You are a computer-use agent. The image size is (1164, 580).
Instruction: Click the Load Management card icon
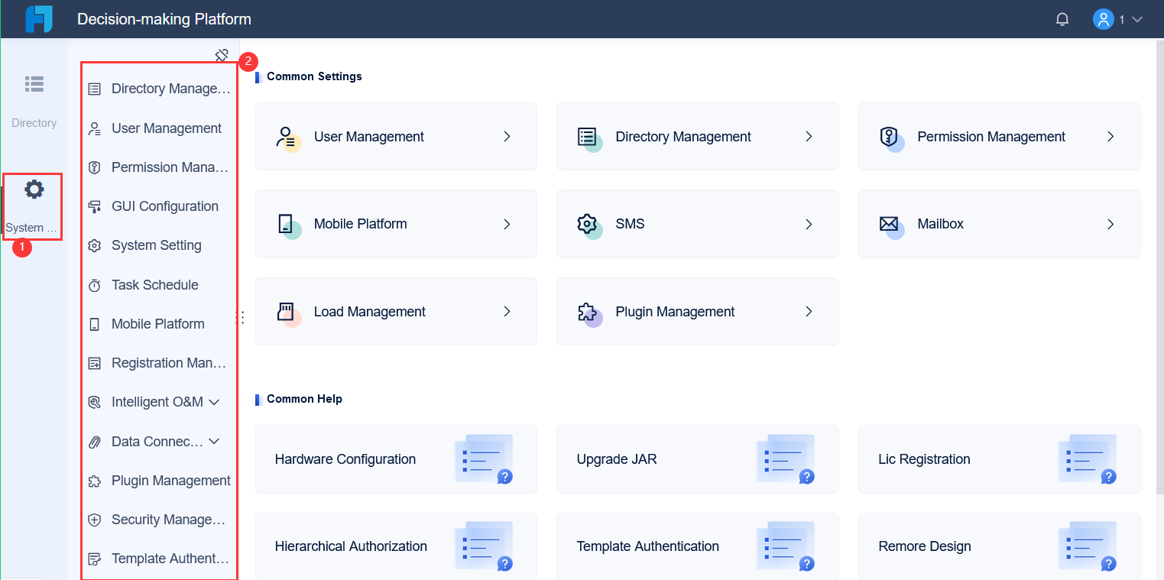pyautogui.click(x=286, y=312)
